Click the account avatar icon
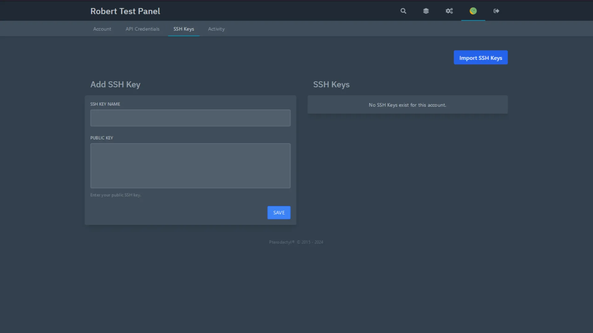The image size is (593, 333). (473, 11)
